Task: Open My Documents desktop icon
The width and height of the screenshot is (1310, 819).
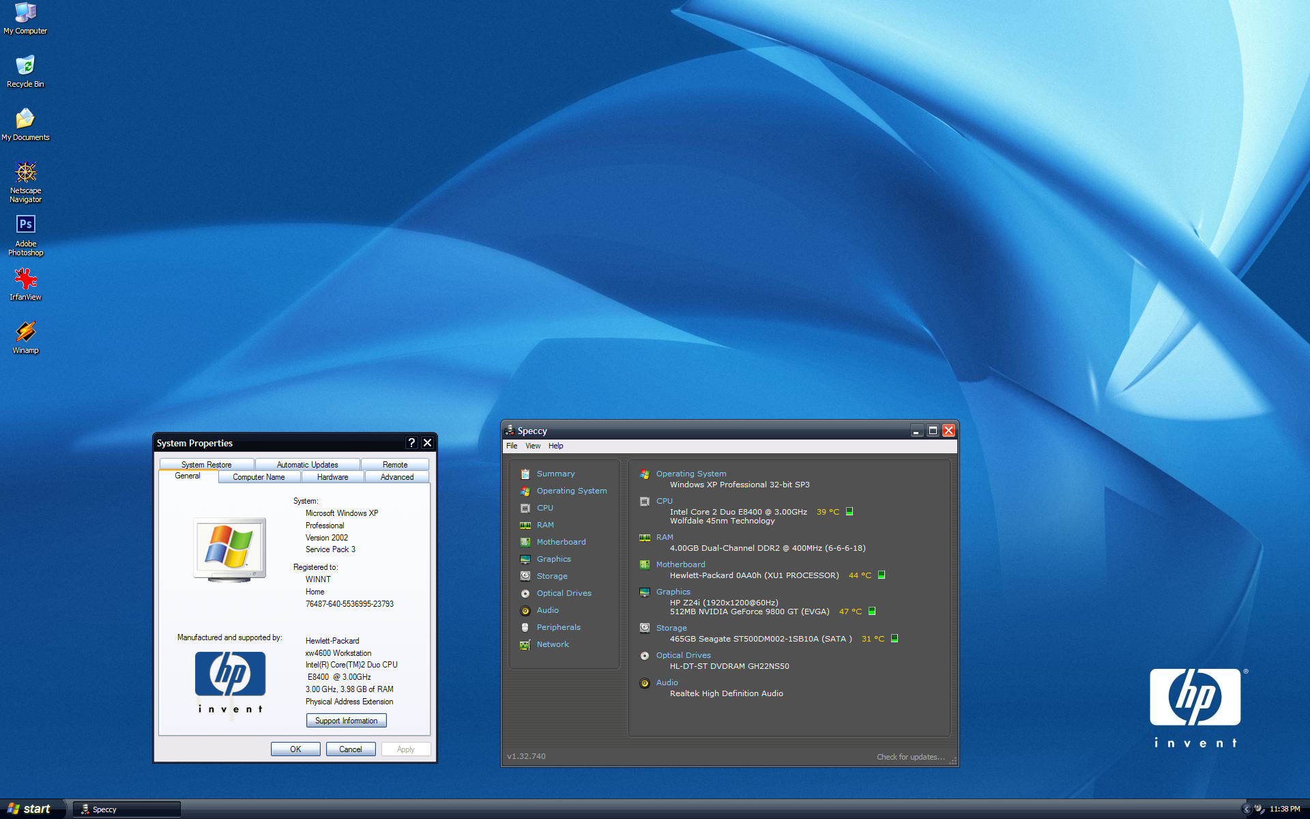Action: (25, 125)
